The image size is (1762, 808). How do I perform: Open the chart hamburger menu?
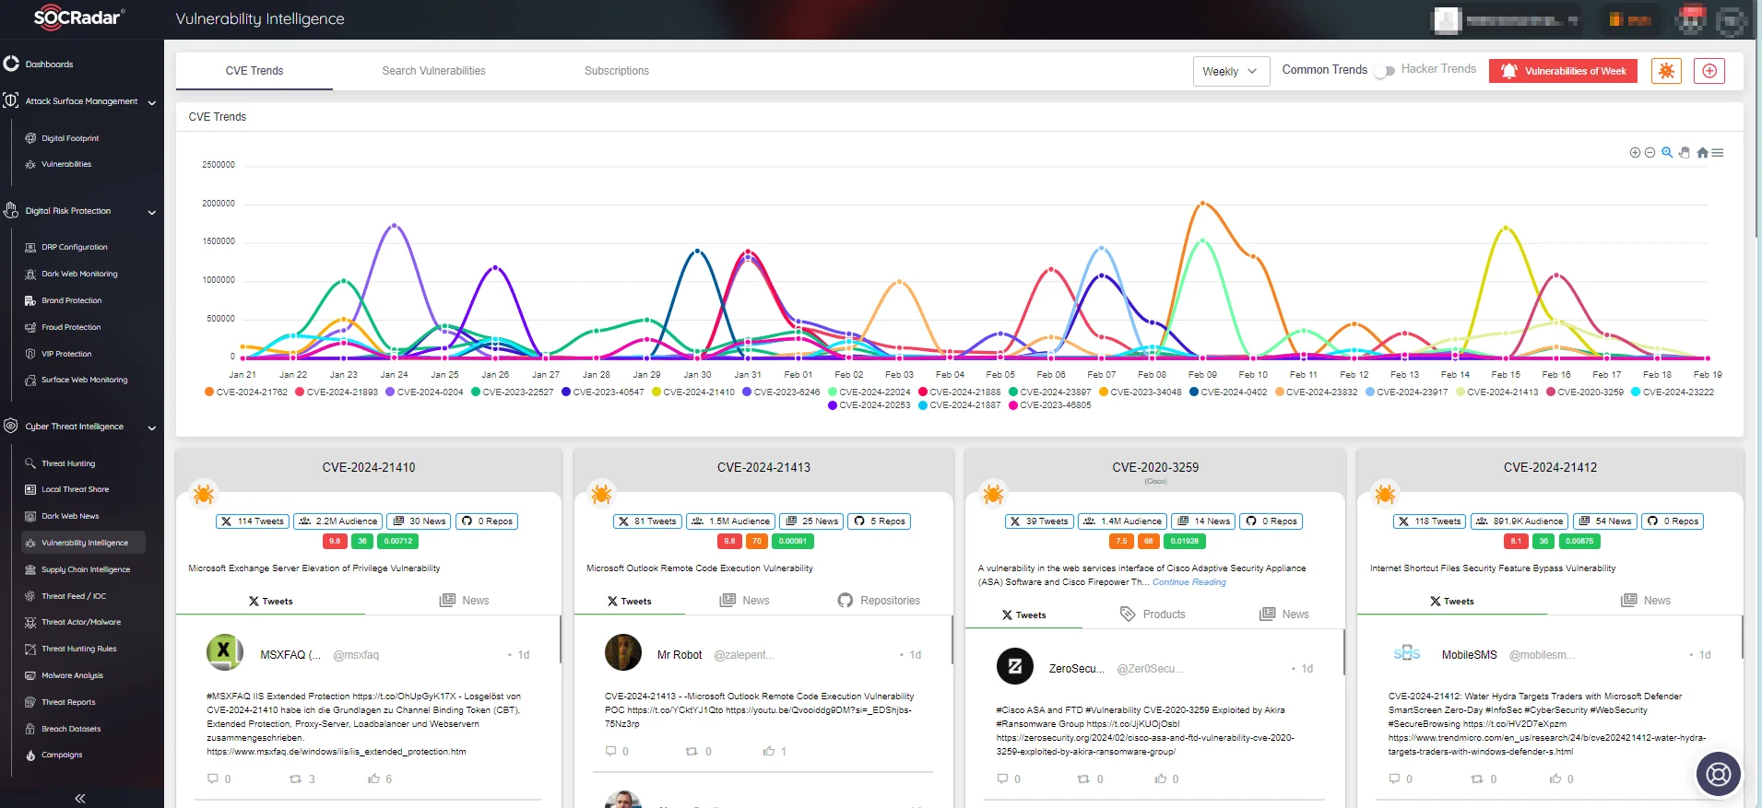pyautogui.click(x=1717, y=153)
